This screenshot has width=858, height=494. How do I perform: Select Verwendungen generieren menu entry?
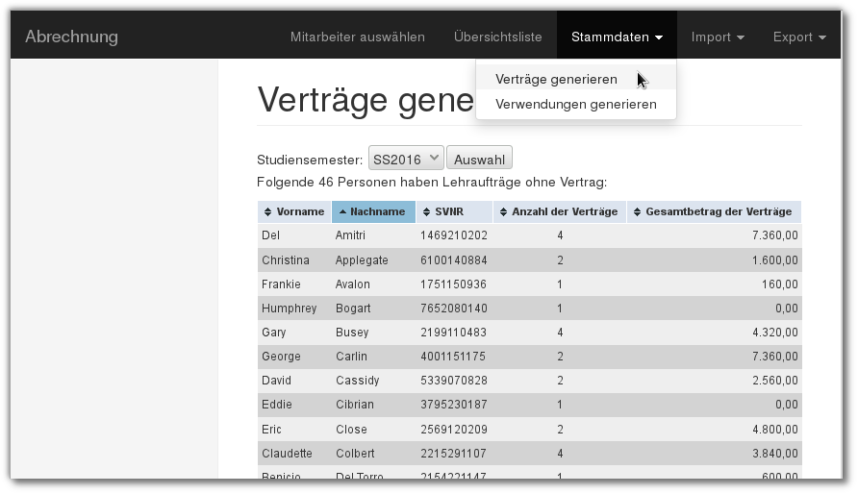575,104
